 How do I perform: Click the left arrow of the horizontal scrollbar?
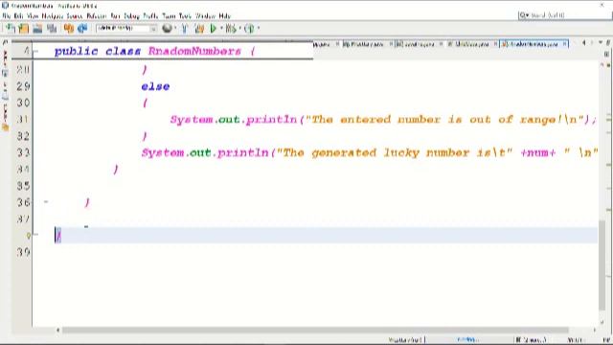click(x=57, y=330)
